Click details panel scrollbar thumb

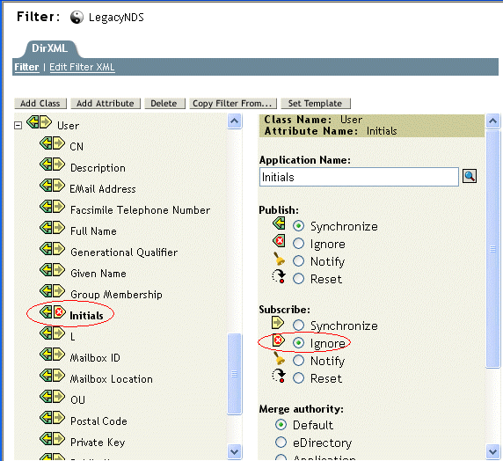[x=493, y=249]
